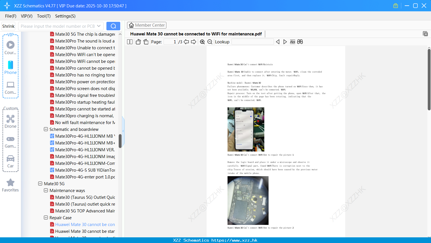Click the Shrink button
Screen dimensions: 431x243
pyautogui.click(x=8, y=26)
